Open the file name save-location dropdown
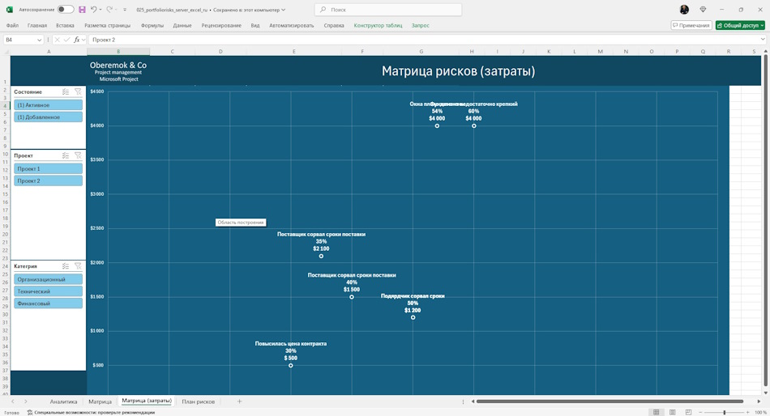Screen dimensions: 770x416 tap(284, 10)
